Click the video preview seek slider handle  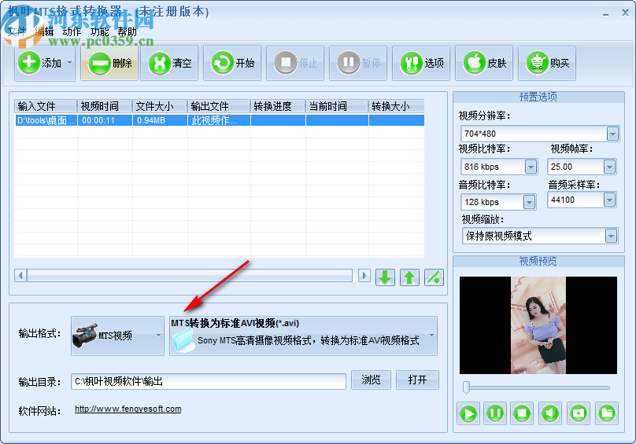[467, 387]
